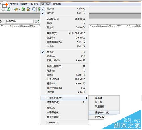The image size is (142, 130).
Task: Choose 垂直平铺(V) window arrangement
Action: [x=65, y=117]
